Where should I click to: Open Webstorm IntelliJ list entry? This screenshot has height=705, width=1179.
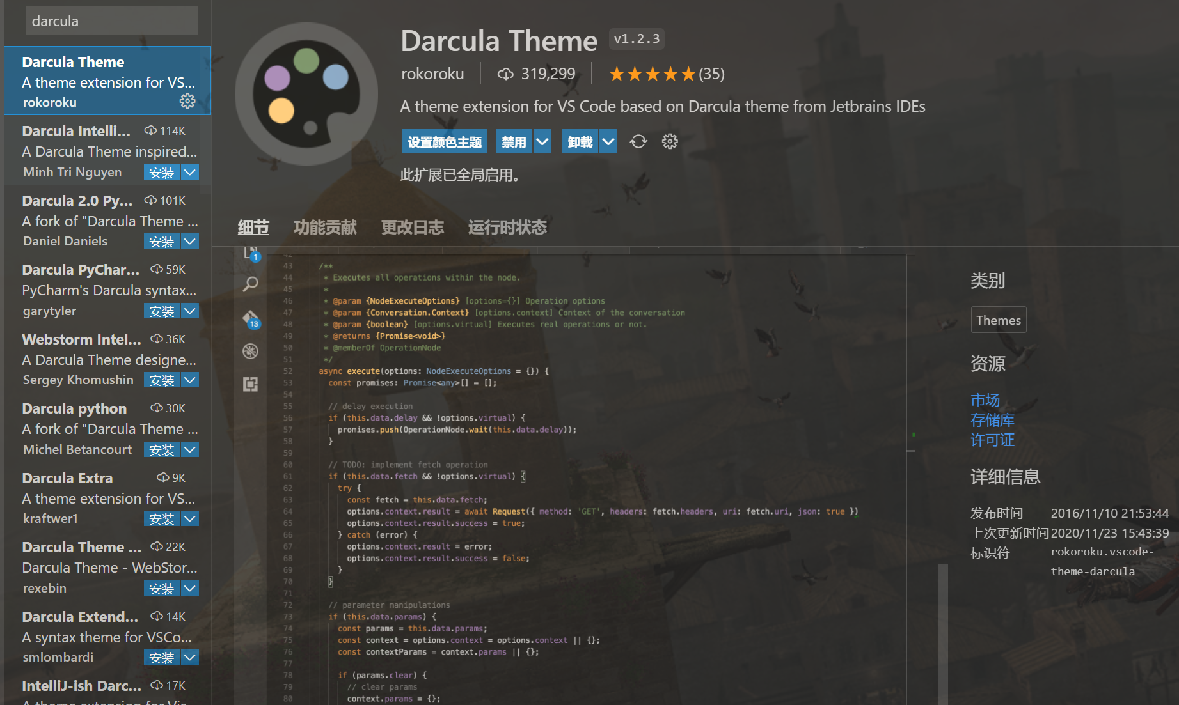click(107, 359)
